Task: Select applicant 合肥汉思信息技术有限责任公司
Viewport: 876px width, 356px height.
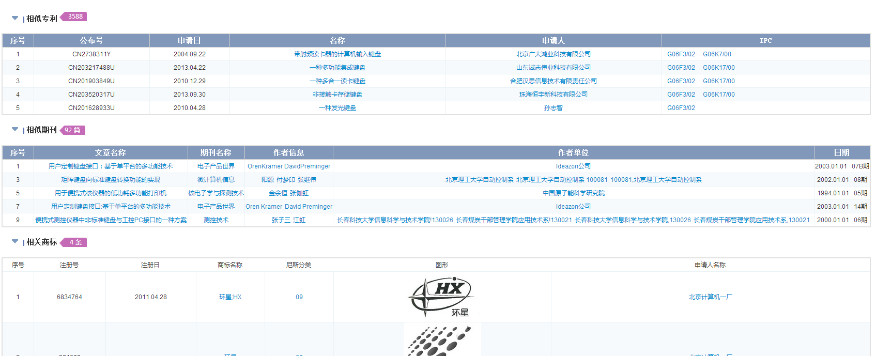Action: (x=553, y=81)
